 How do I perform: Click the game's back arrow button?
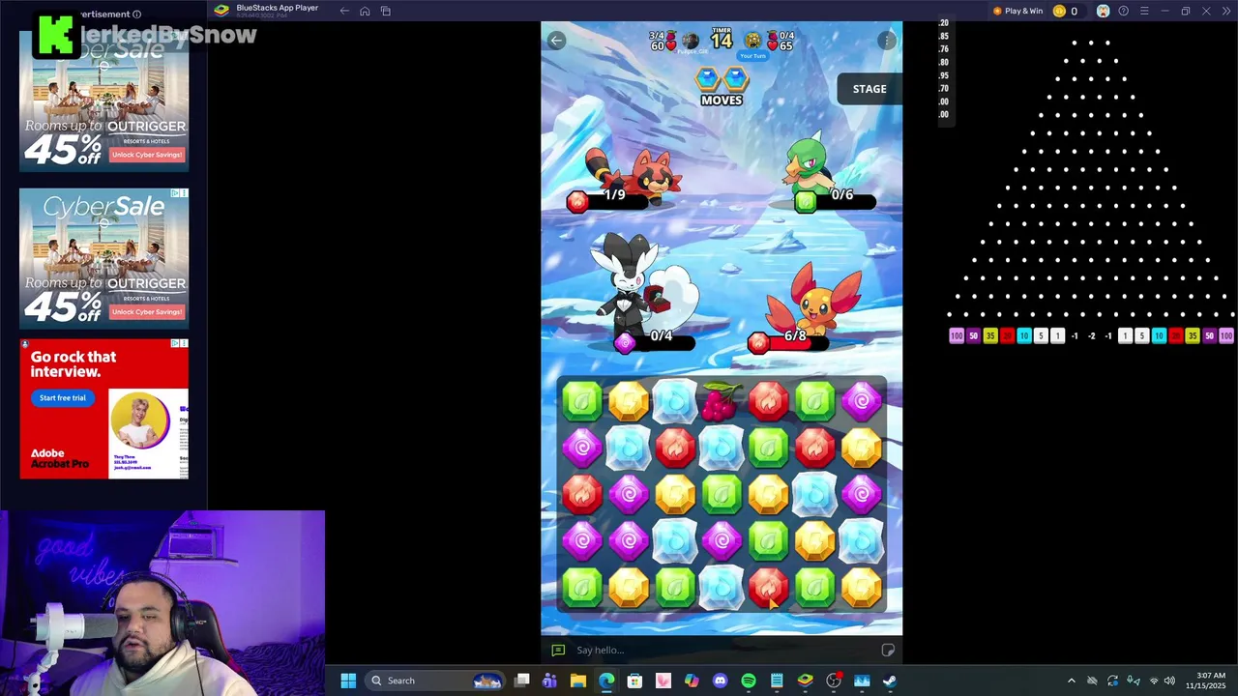click(x=556, y=40)
